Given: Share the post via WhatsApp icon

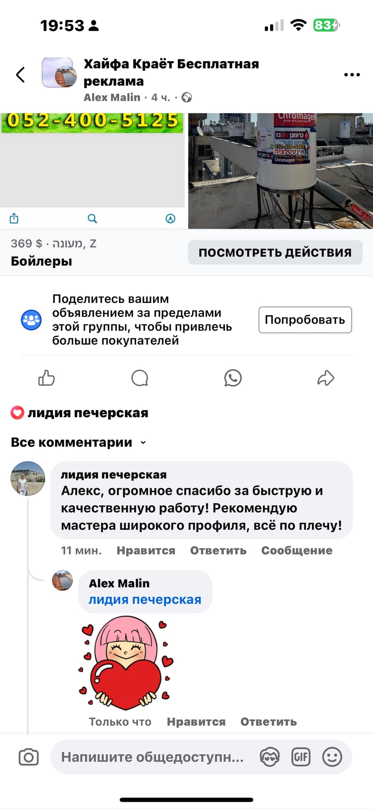Looking at the screenshot, I should coord(233,378).
